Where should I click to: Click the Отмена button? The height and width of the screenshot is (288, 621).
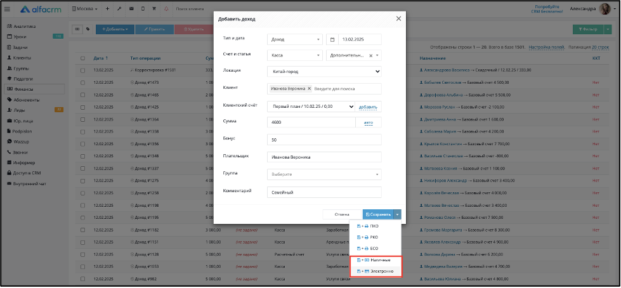(x=342, y=214)
